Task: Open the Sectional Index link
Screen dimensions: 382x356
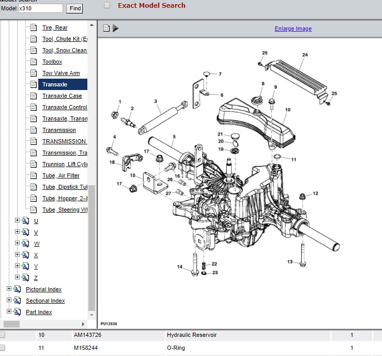Action: point(45,301)
